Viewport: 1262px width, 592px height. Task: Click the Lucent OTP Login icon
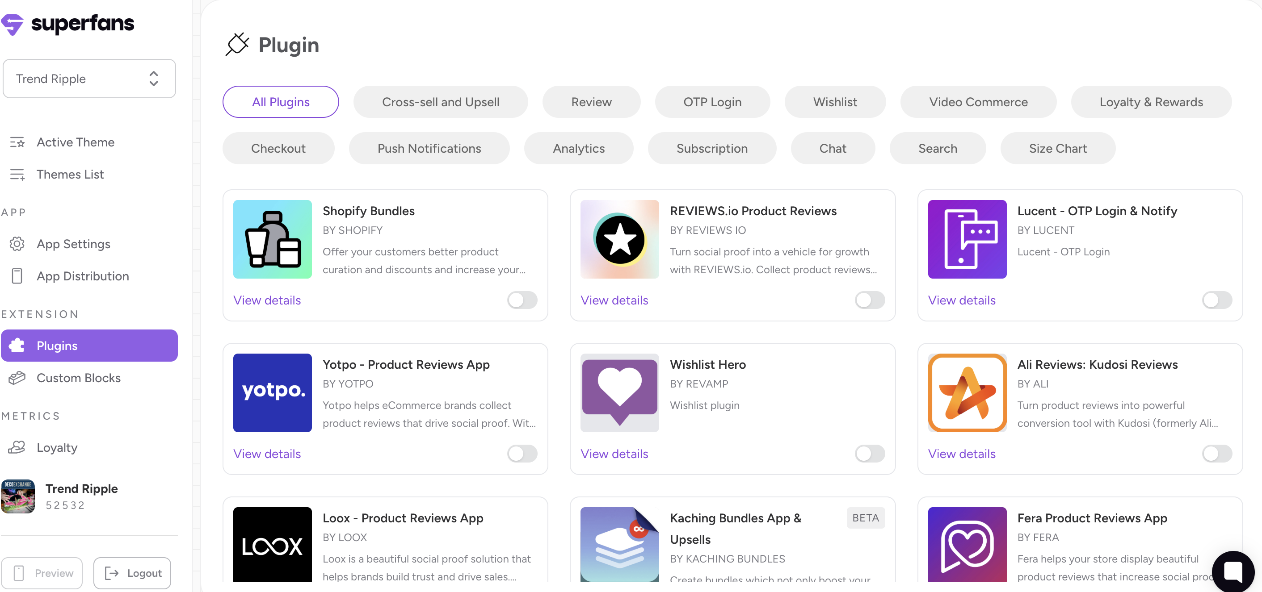967,239
